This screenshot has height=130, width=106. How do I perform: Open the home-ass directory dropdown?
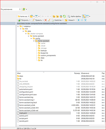click(x=29, y=16)
